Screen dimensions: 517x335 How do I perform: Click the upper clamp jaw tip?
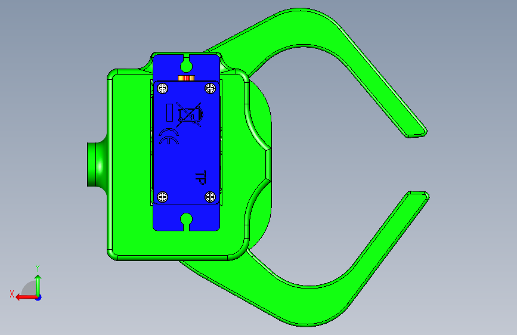coord(416,132)
